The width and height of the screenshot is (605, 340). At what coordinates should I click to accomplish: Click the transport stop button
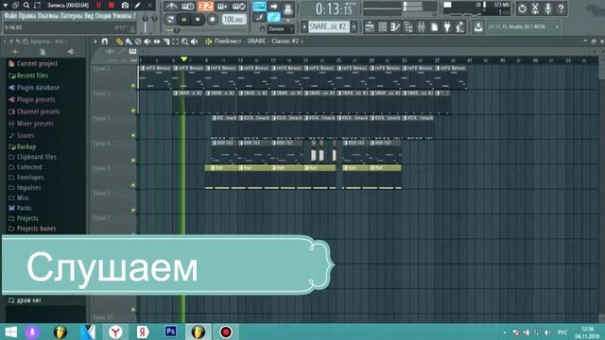tap(198, 20)
